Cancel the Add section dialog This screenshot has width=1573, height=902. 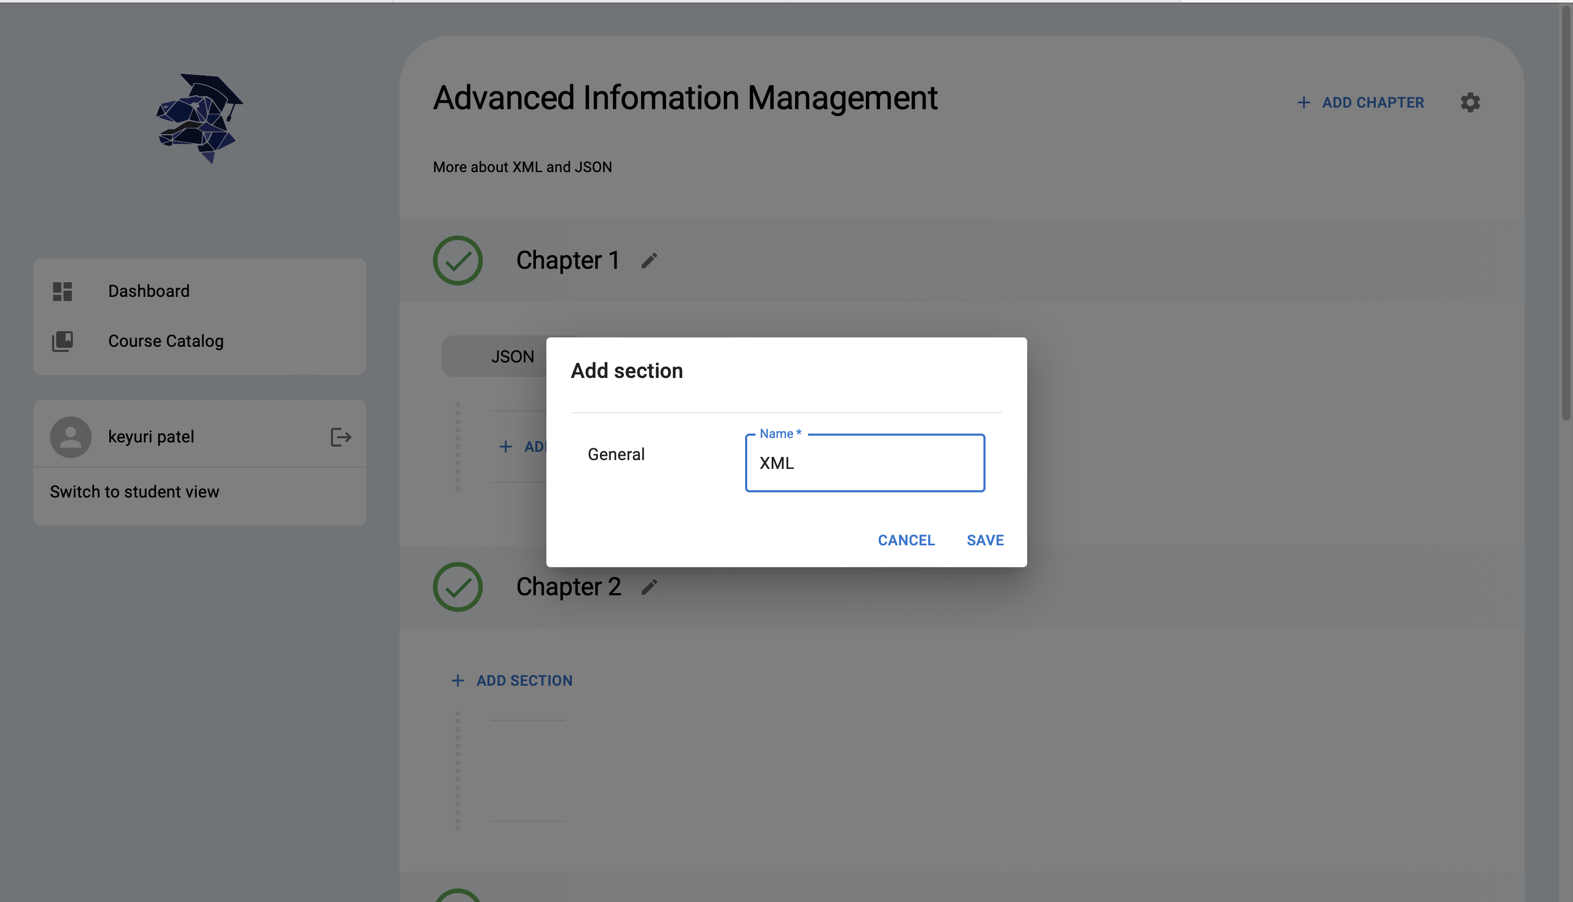pyautogui.click(x=906, y=540)
